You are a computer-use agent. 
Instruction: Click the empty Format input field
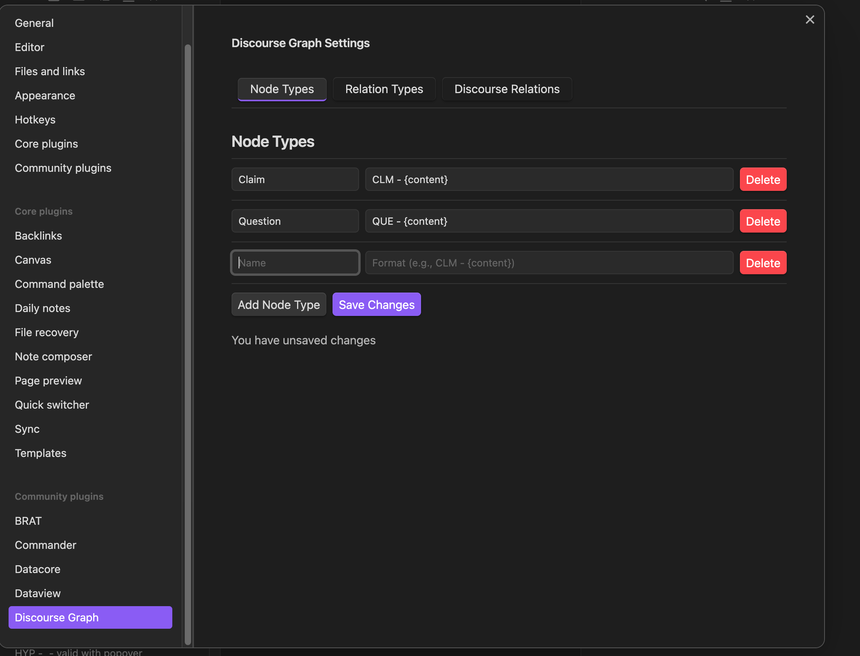[549, 263]
